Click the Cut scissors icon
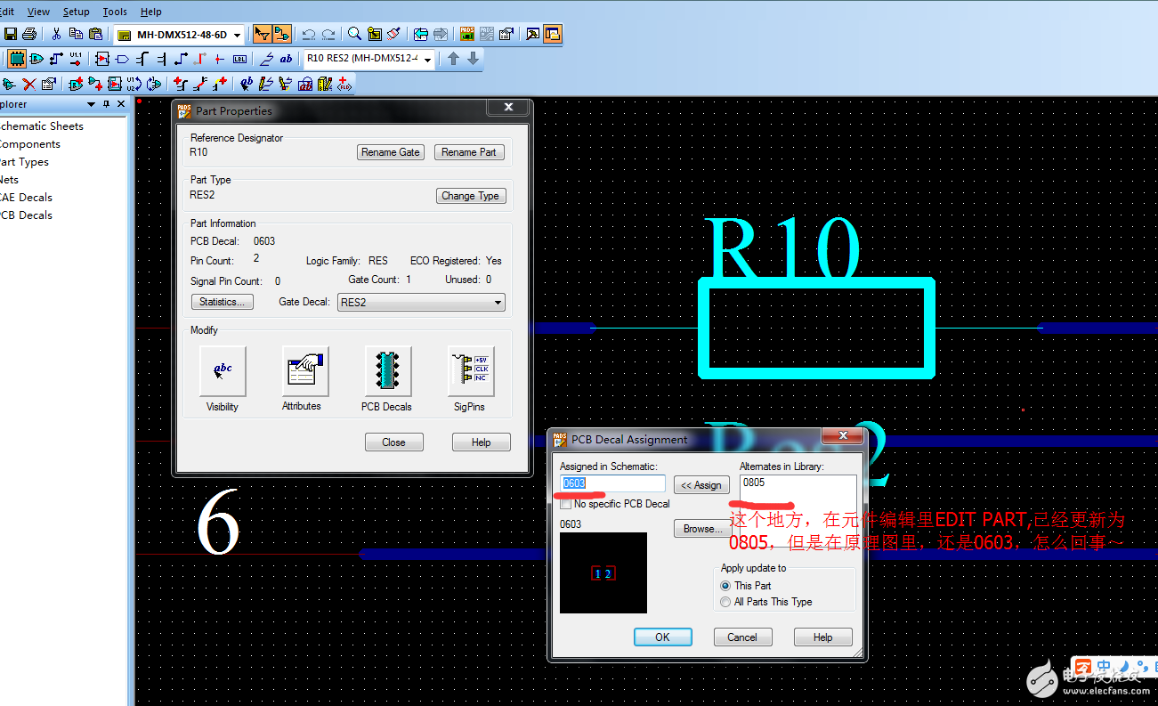 click(x=56, y=35)
